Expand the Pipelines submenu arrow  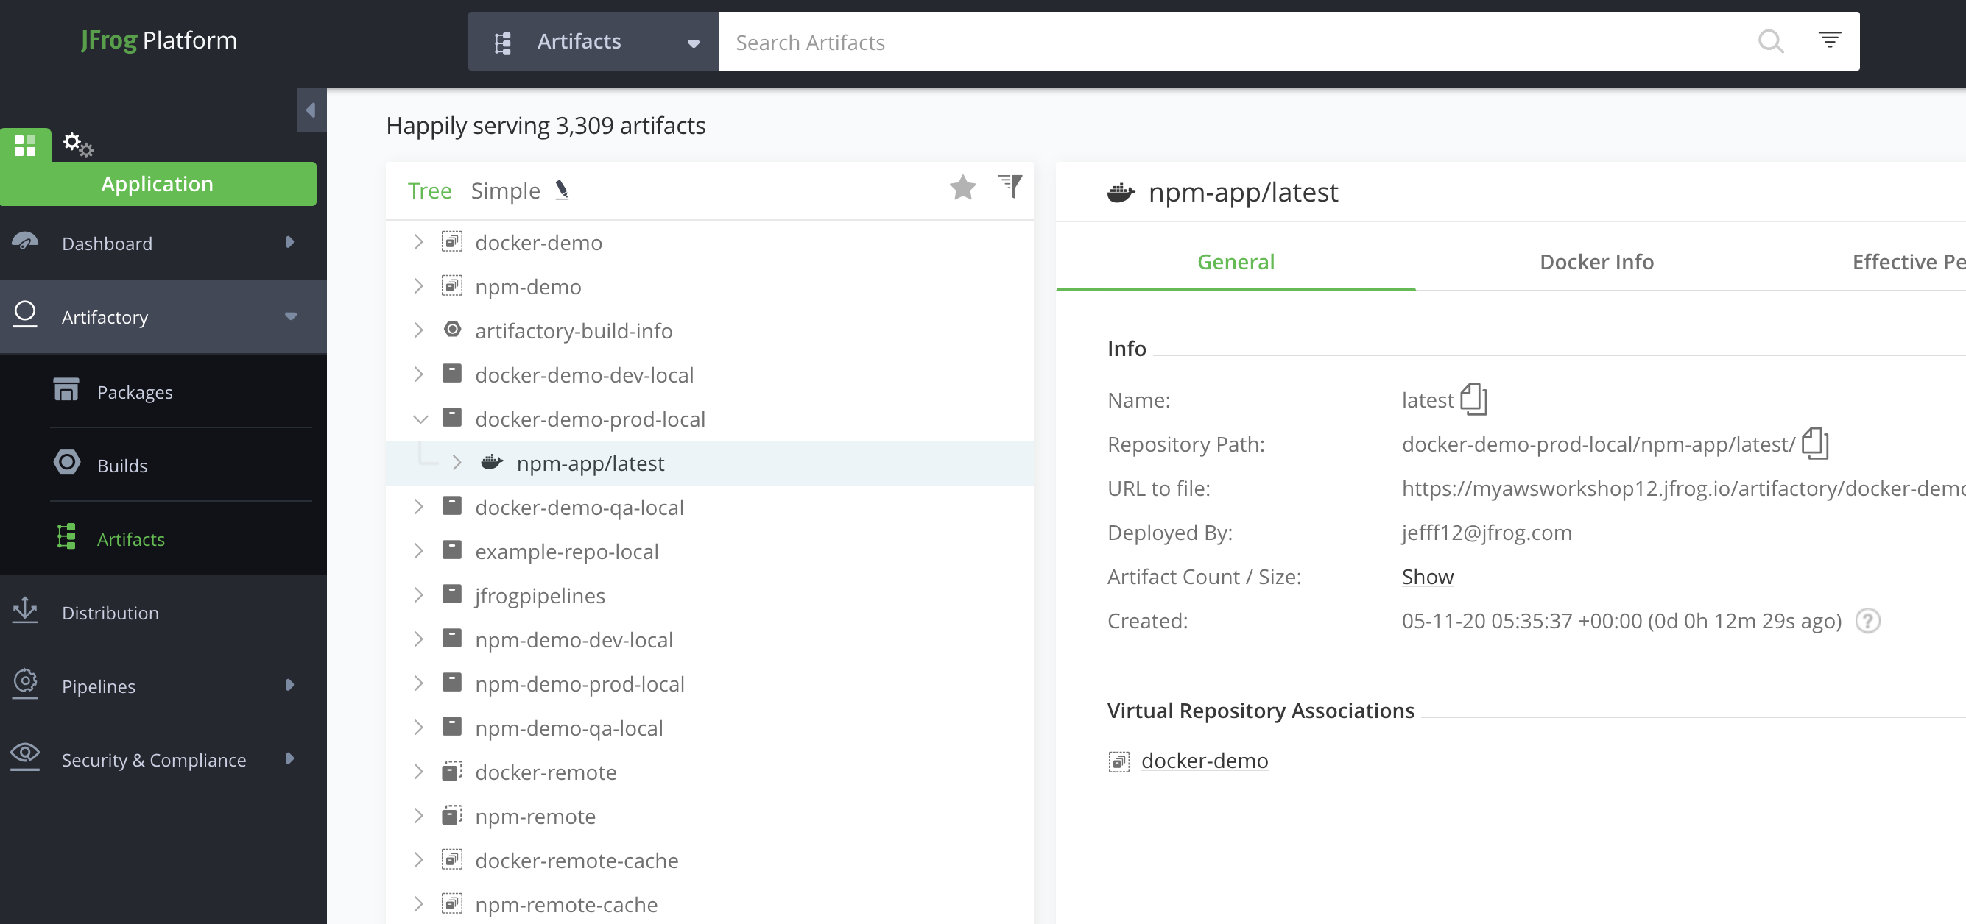[290, 686]
